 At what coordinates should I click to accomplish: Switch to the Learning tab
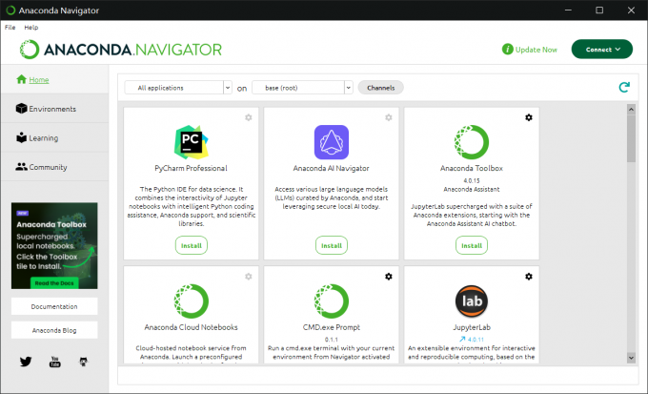[54, 137]
